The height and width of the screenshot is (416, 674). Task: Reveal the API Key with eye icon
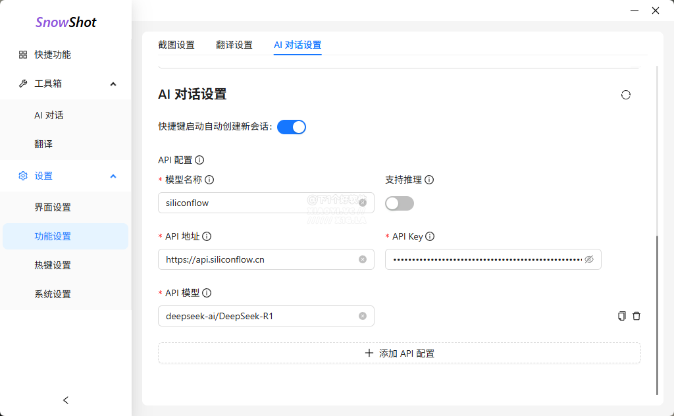[x=589, y=259]
